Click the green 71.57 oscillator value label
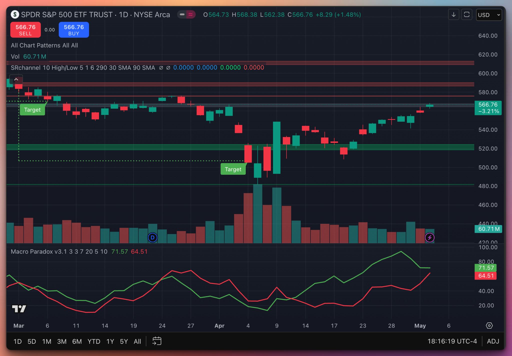 [485, 268]
